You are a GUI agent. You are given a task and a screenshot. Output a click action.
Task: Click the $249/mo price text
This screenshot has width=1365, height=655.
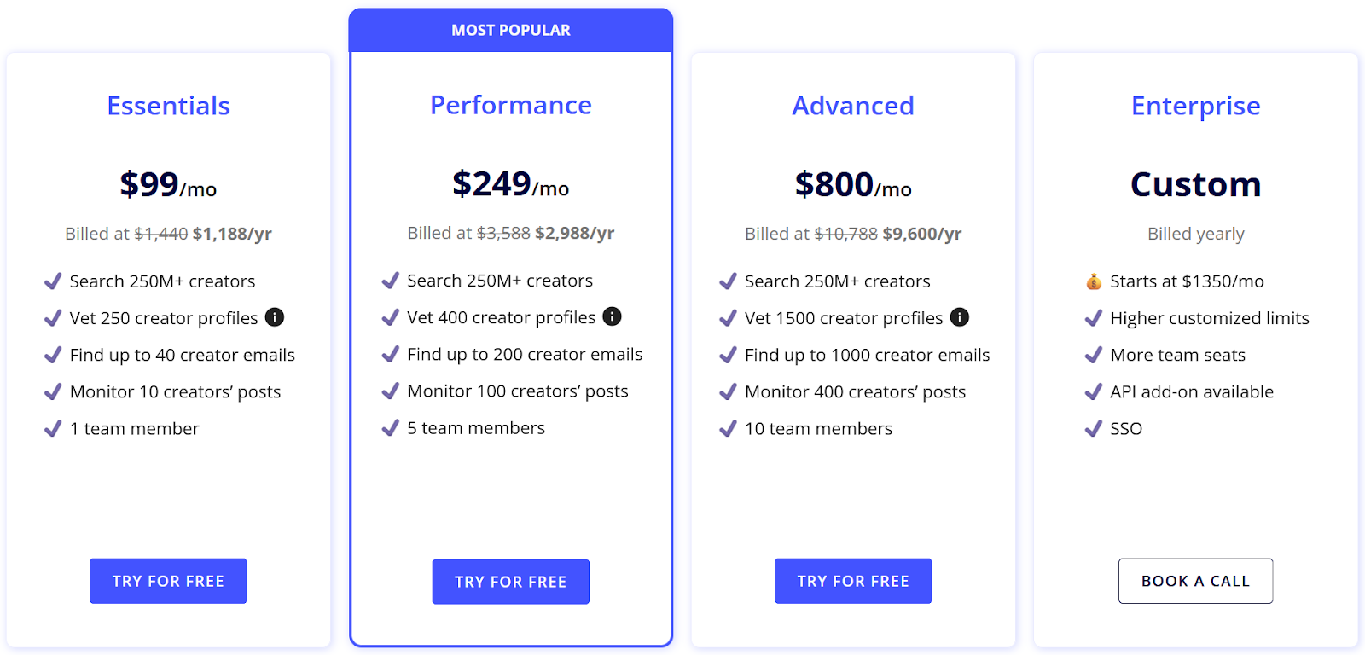(511, 184)
